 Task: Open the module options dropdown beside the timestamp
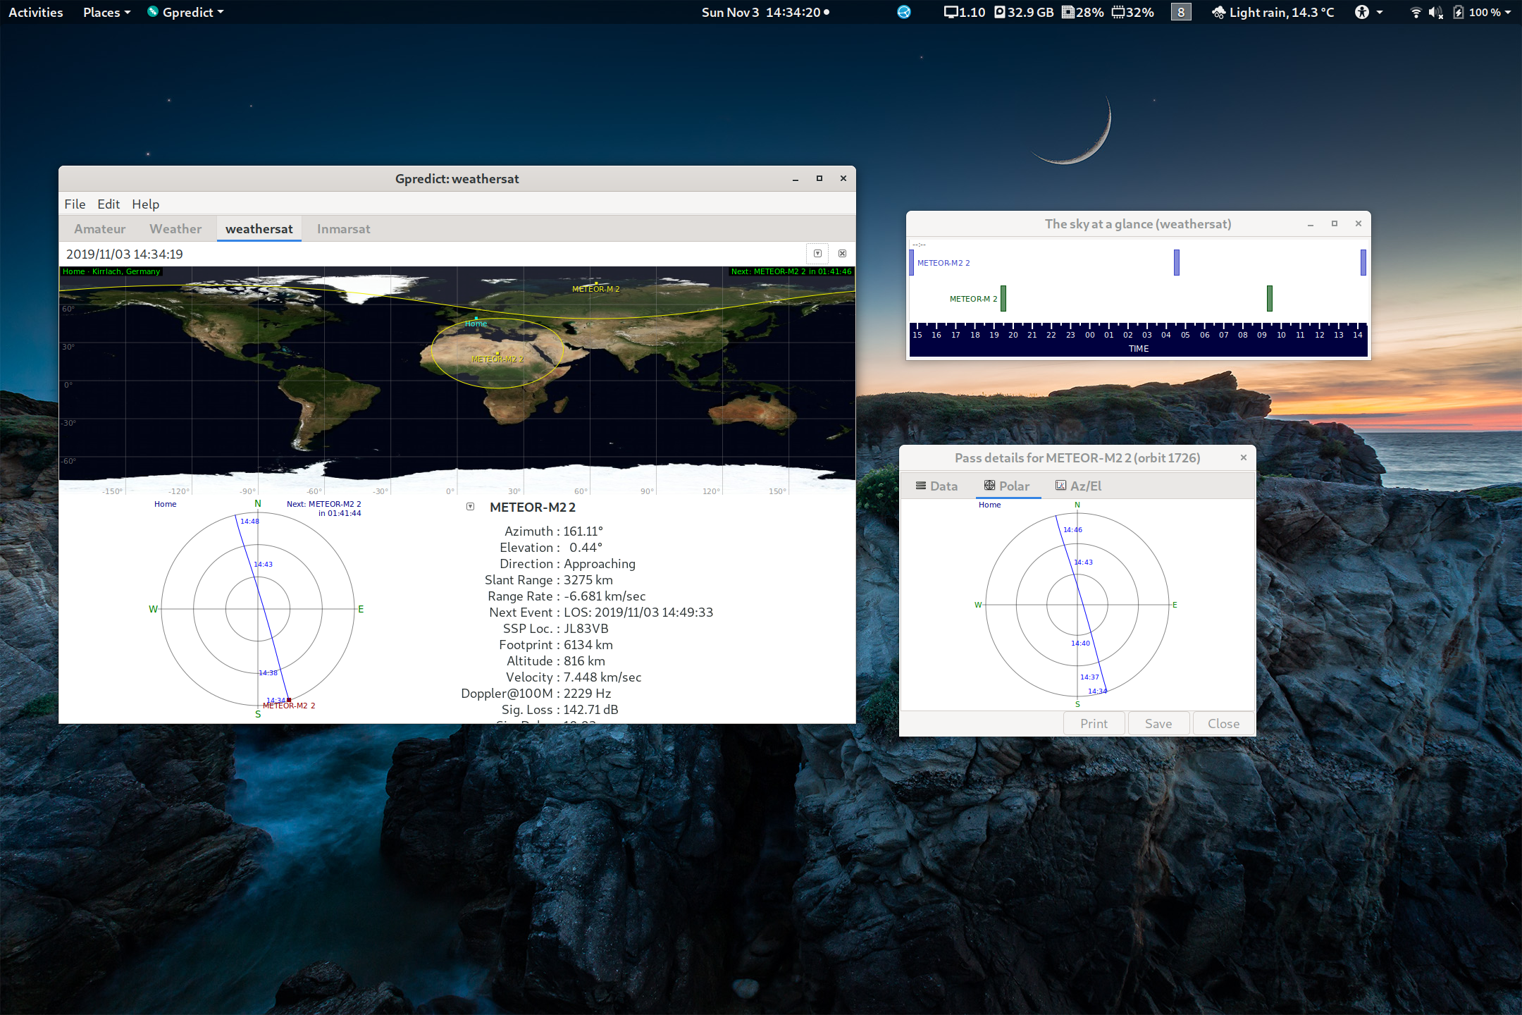click(817, 254)
